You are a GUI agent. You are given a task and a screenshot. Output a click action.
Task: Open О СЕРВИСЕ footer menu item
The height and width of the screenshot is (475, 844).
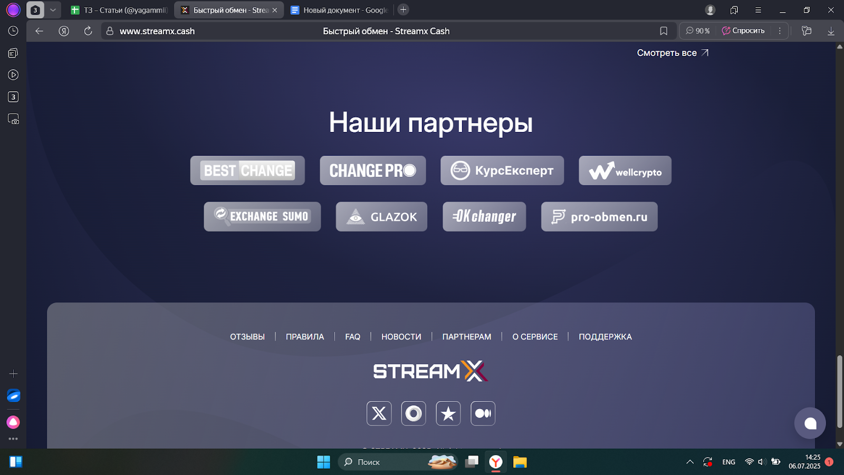(x=535, y=337)
